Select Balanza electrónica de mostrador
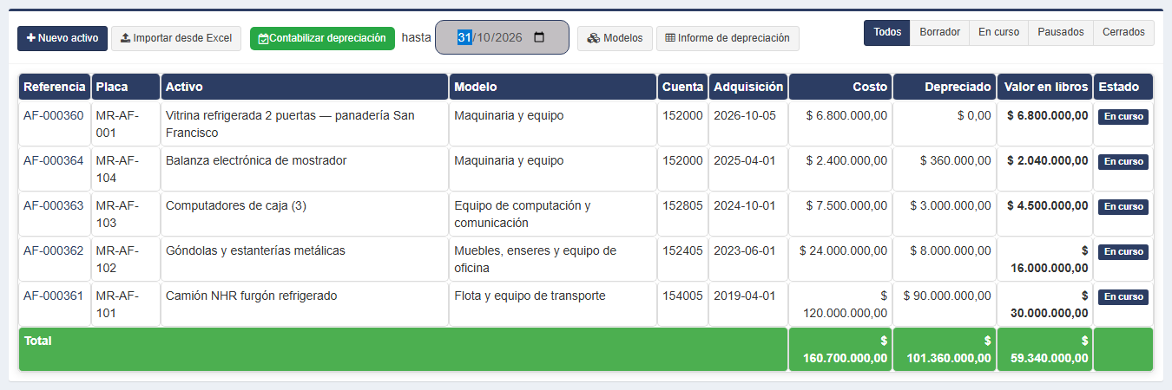1172x390 pixels. [x=256, y=160]
